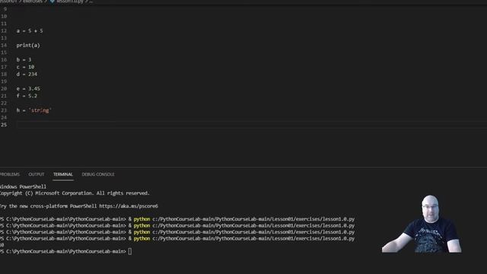Screen dimensions: 487x274
Task: Click the line 'f = 5.2'
Action: 27,96
